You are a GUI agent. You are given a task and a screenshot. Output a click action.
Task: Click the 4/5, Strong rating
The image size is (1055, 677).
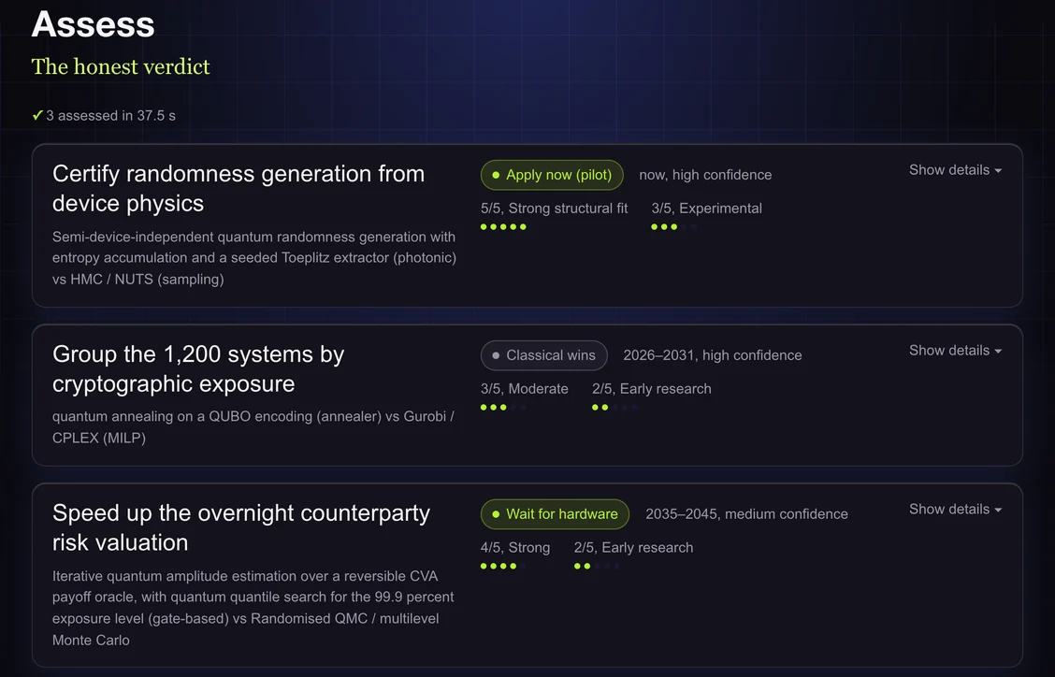click(514, 548)
